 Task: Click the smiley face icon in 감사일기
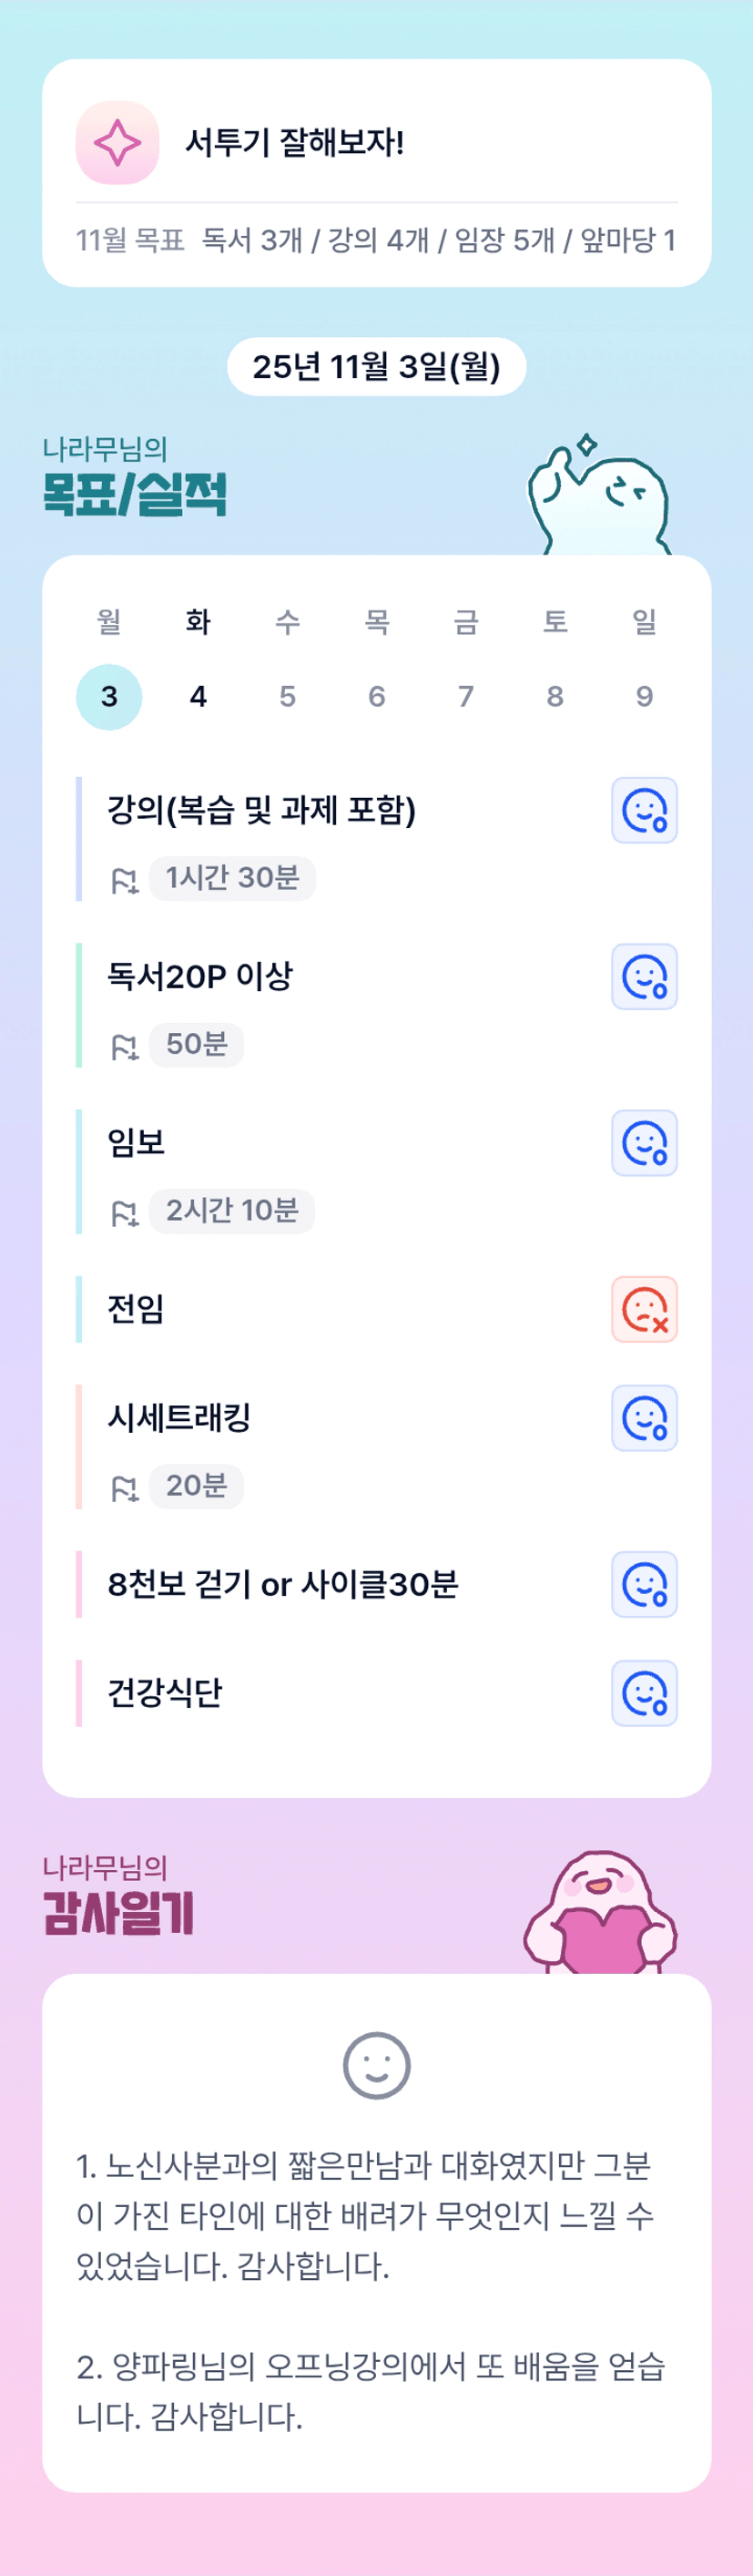point(376,2065)
